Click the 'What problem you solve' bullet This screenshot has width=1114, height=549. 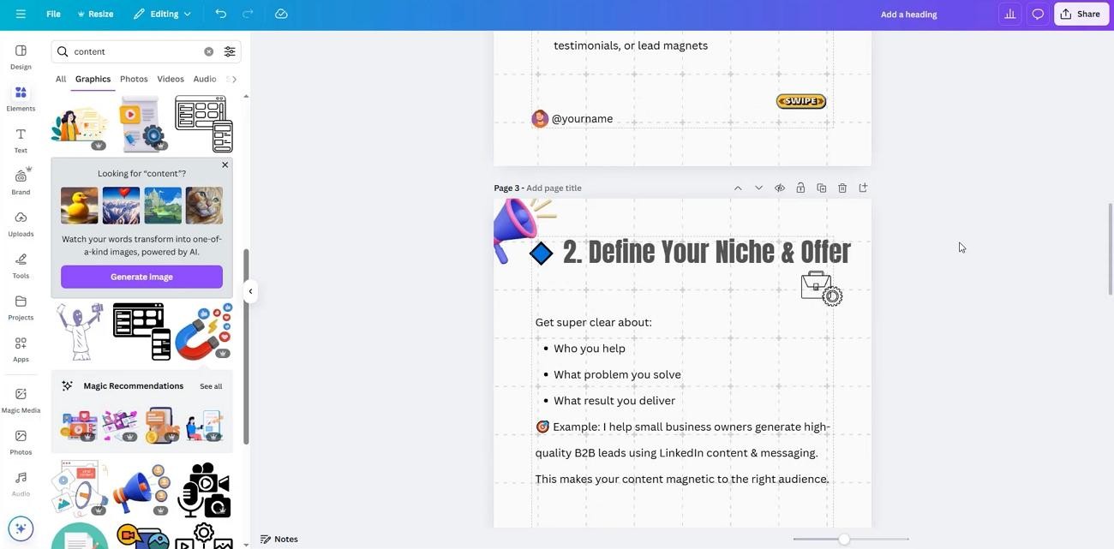(617, 374)
